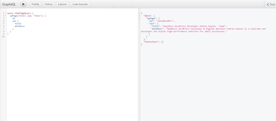Click the "Home" string argument
Screen dimensions: 276x121
[37, 16]
